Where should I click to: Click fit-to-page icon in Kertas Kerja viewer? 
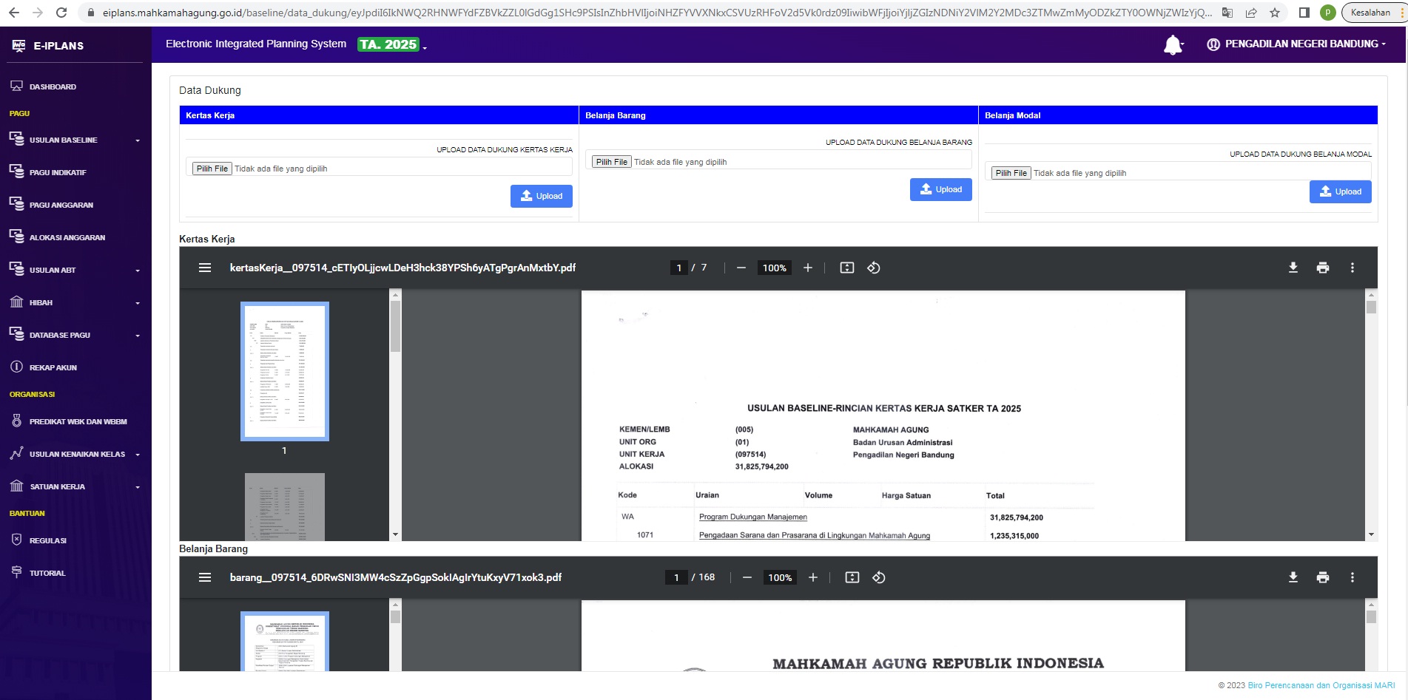[x=846, y=268]
